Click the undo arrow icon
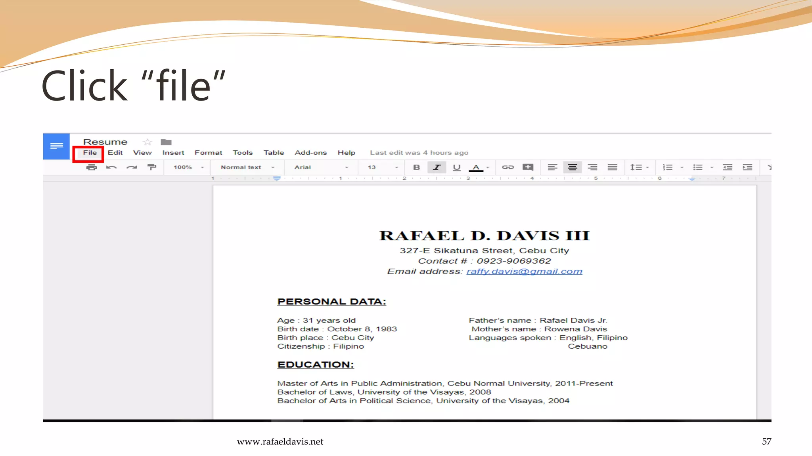The image size is (812, 456). [111, 167]
